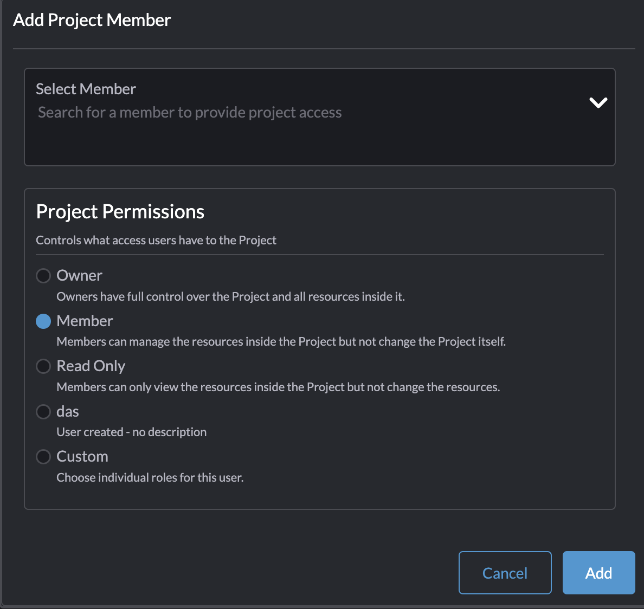Viewport: 644px width, 609px height.
Task: Click the Member role description text
Action: pos(281,341)
